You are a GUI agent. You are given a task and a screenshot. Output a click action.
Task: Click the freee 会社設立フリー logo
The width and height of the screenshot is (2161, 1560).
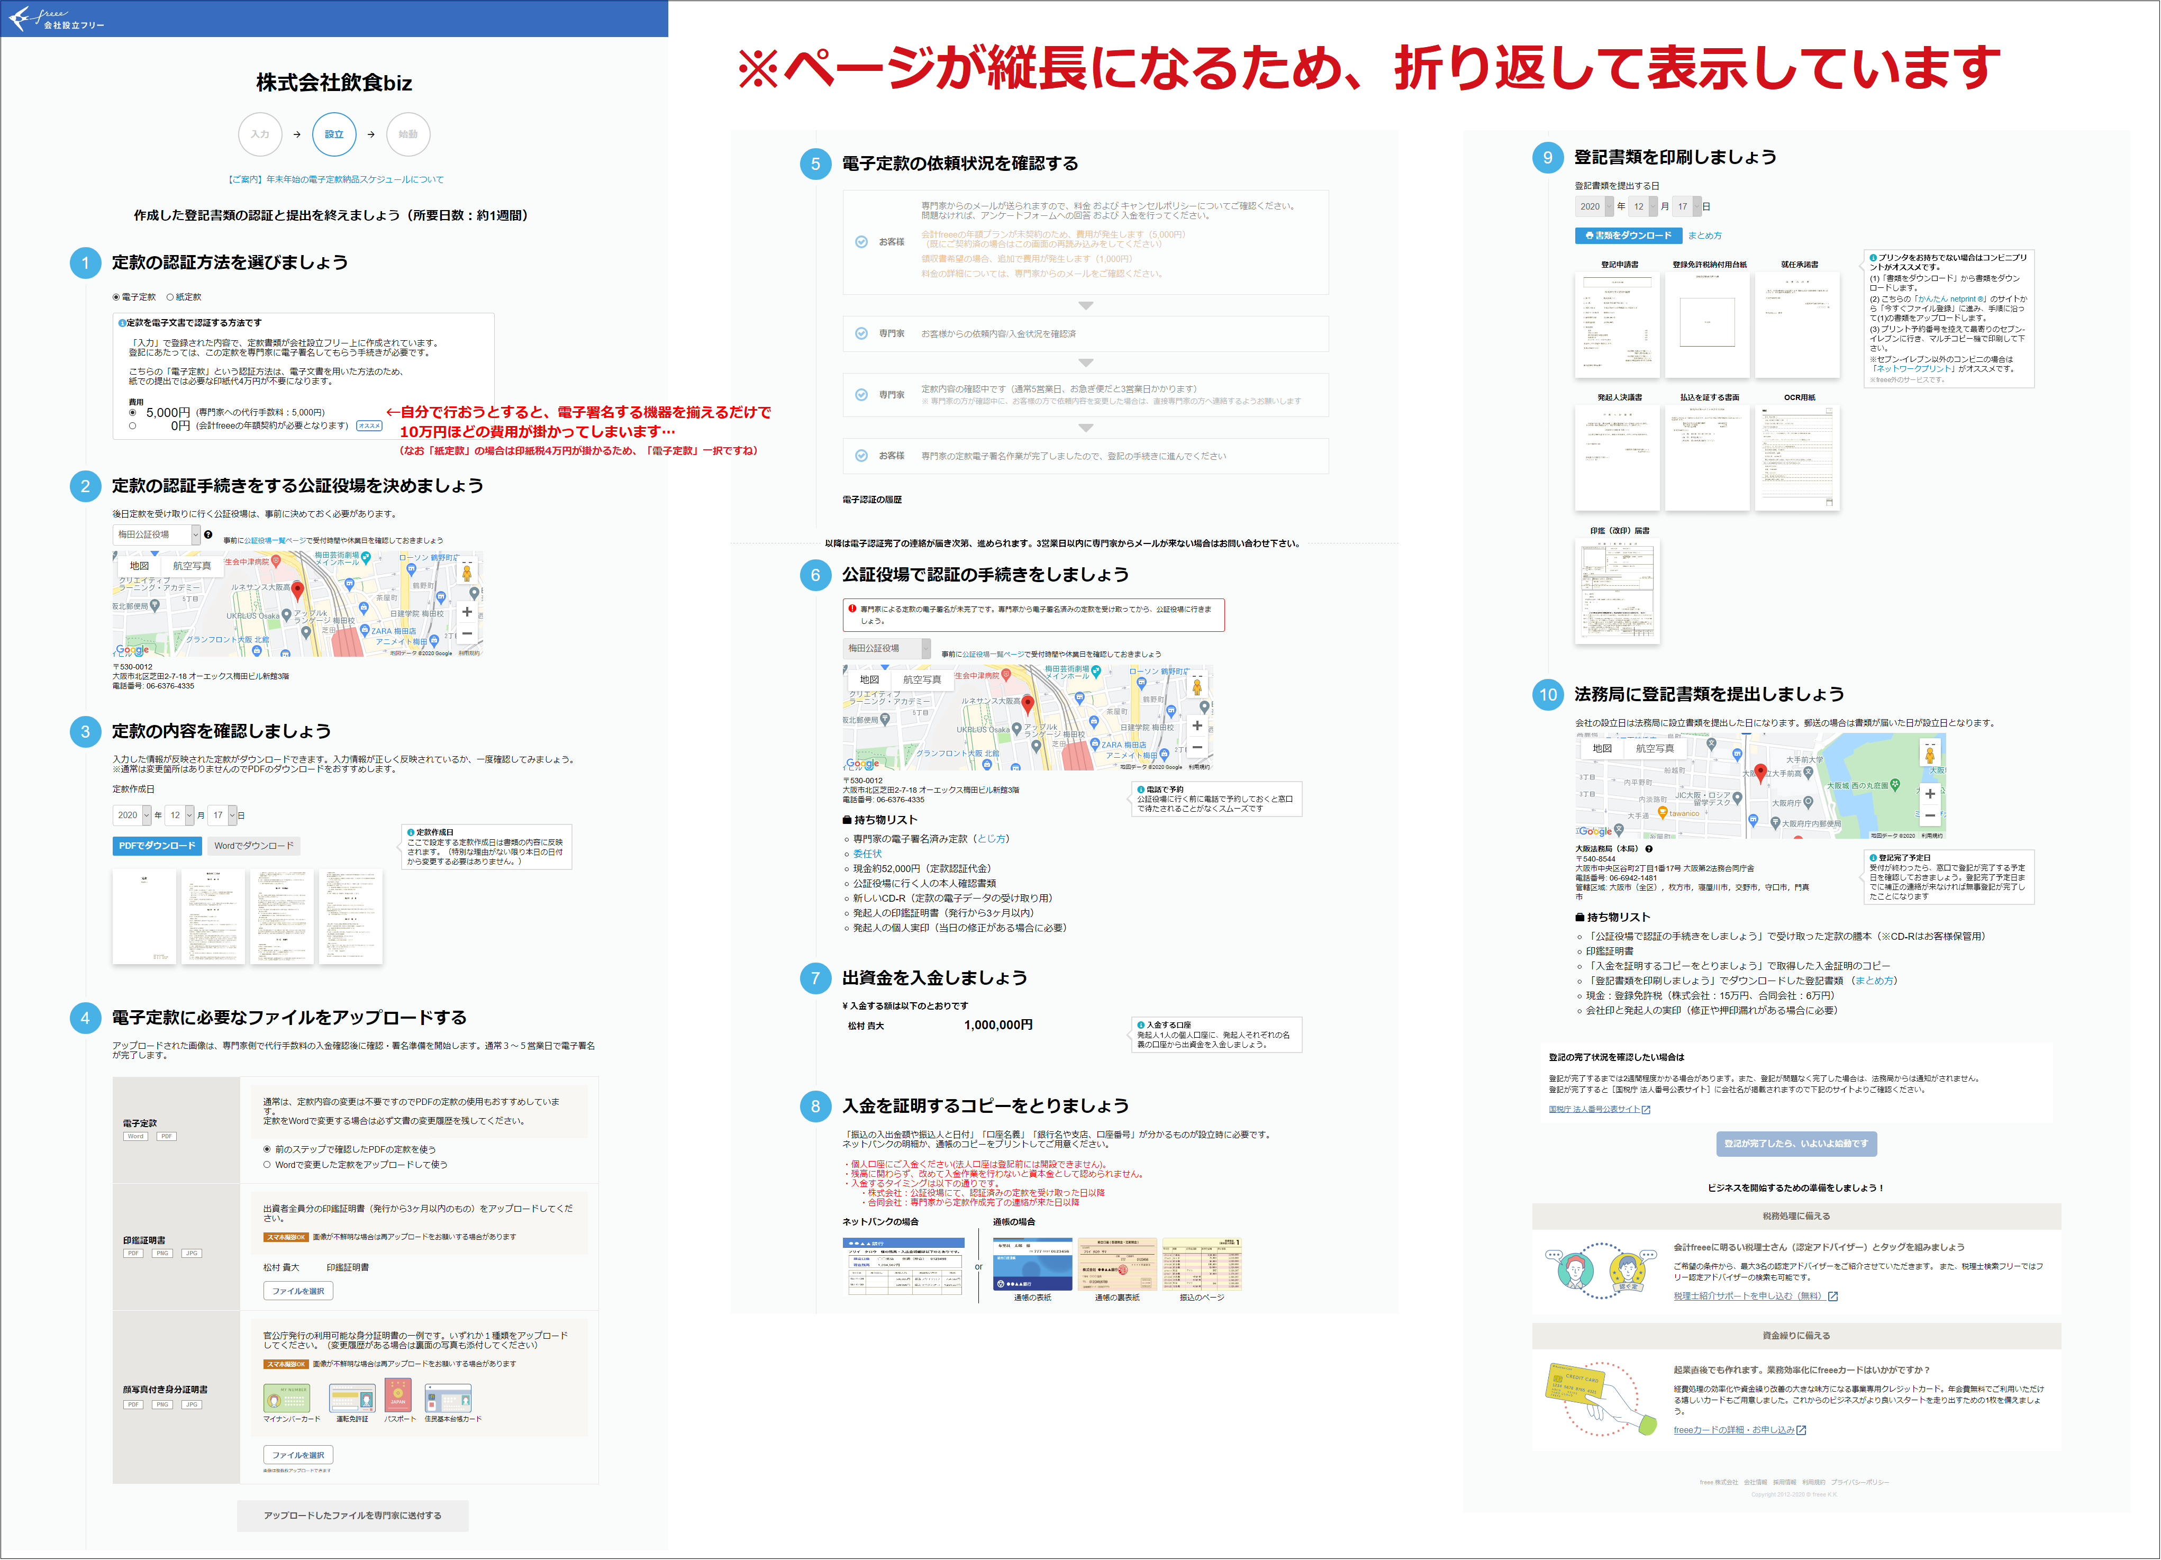click(x=55, y=18)
